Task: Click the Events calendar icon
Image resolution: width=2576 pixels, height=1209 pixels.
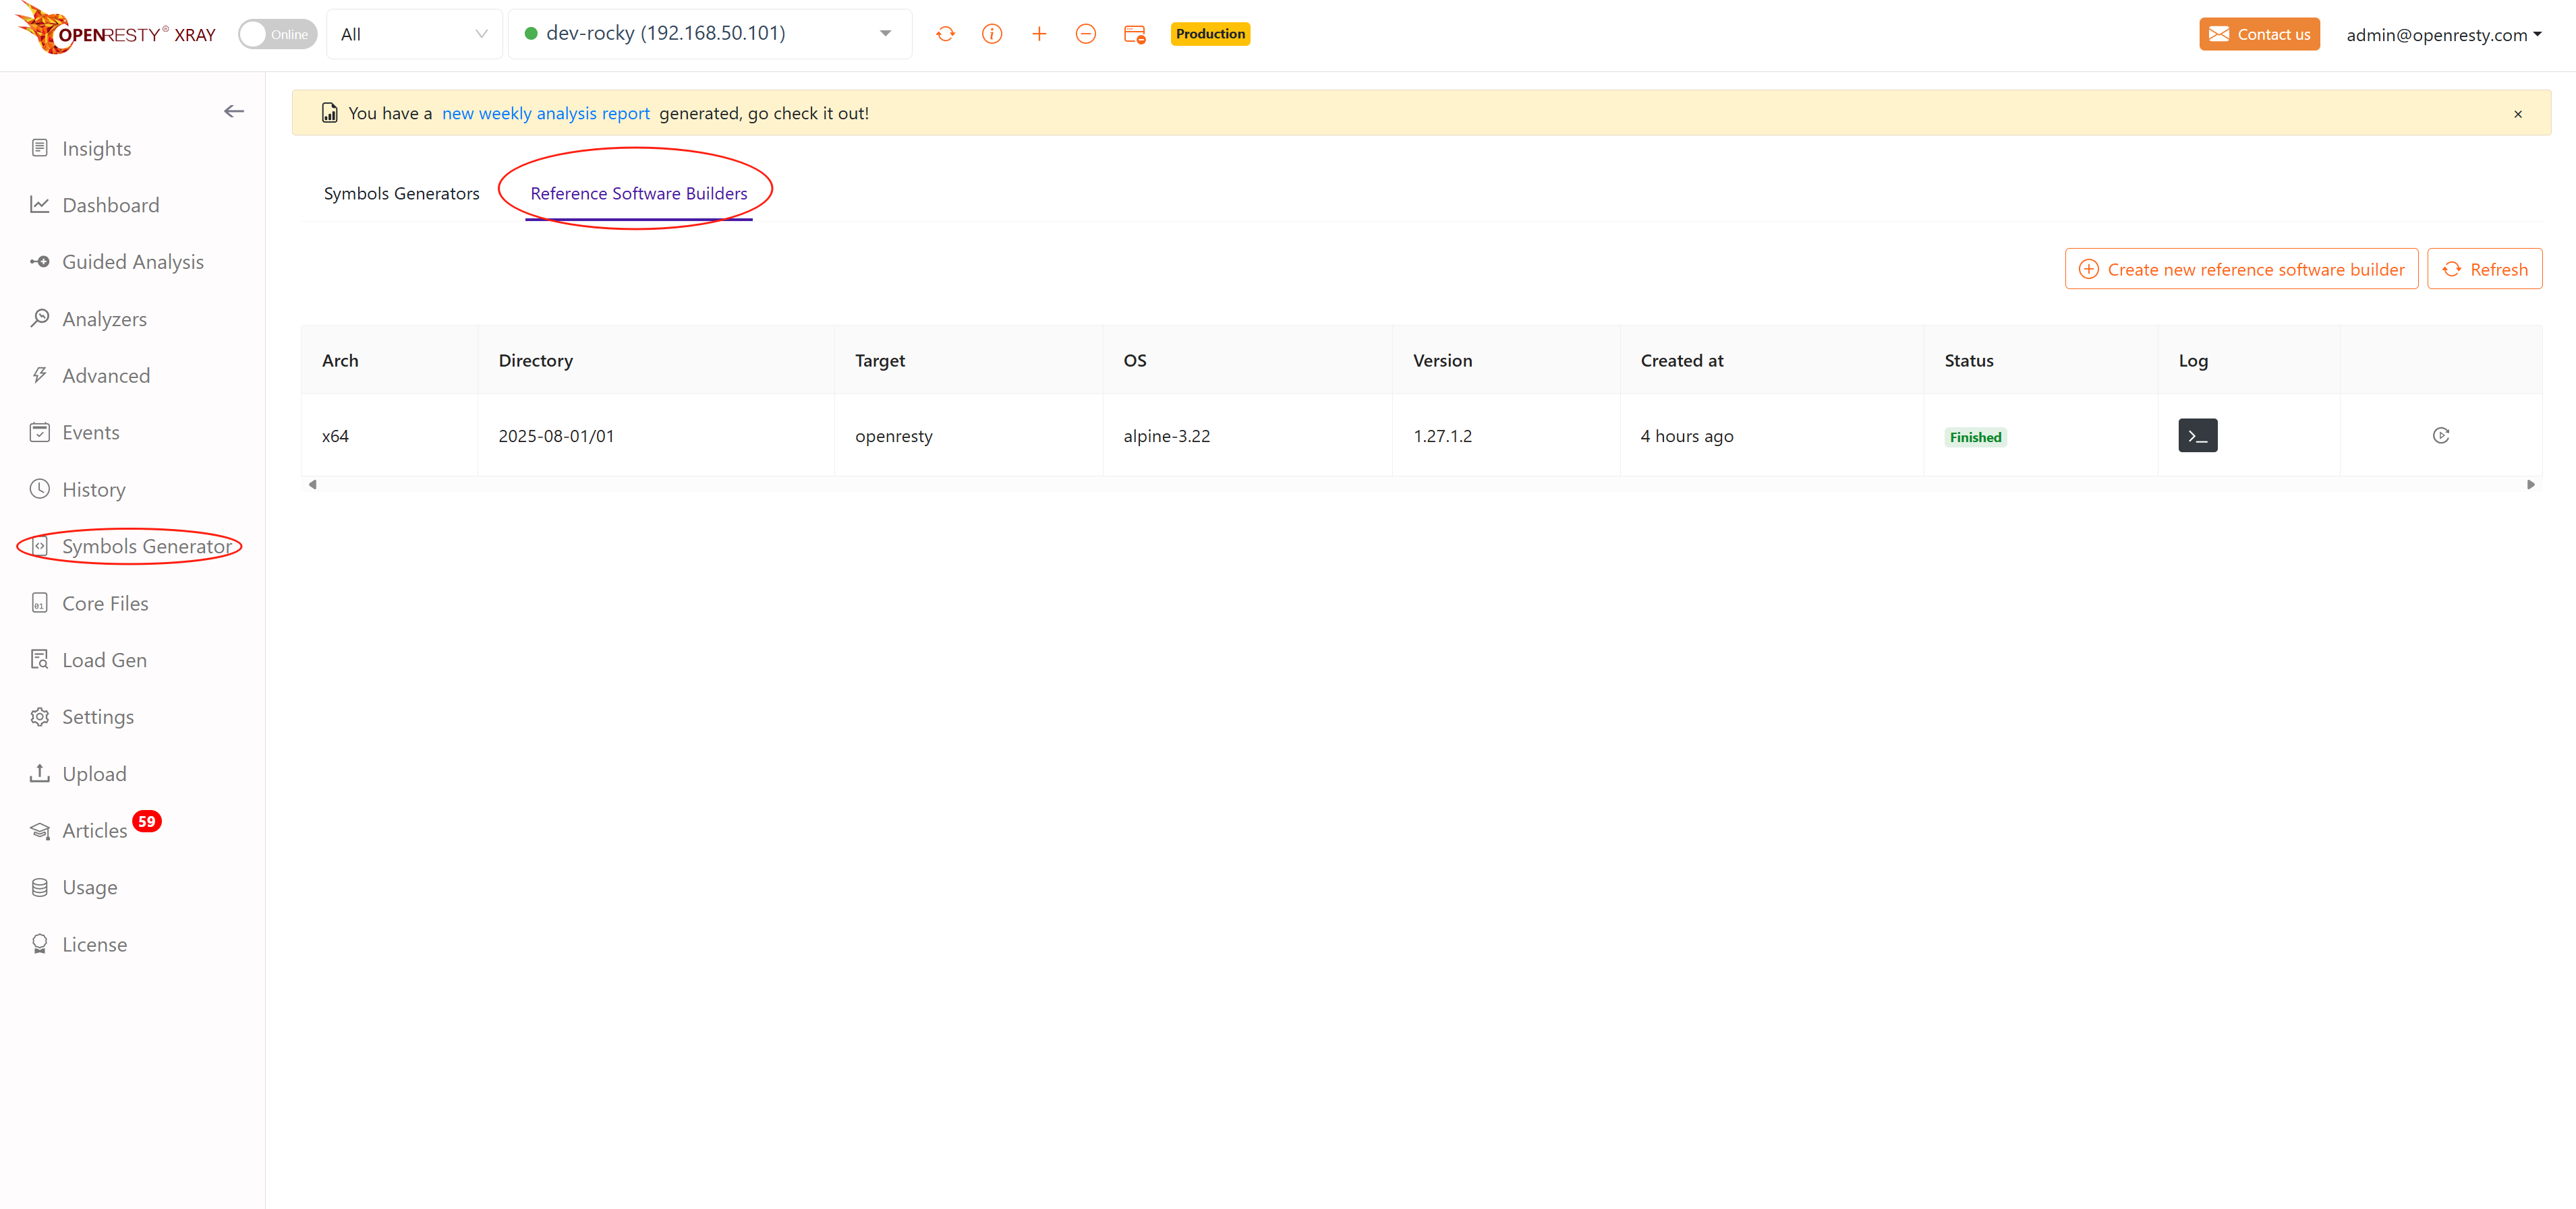Action: [40, 432]
